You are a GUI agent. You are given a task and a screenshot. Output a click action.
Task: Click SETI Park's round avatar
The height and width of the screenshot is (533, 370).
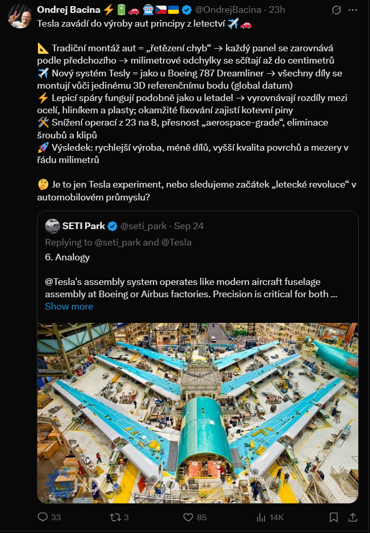[x=52, y=226]
